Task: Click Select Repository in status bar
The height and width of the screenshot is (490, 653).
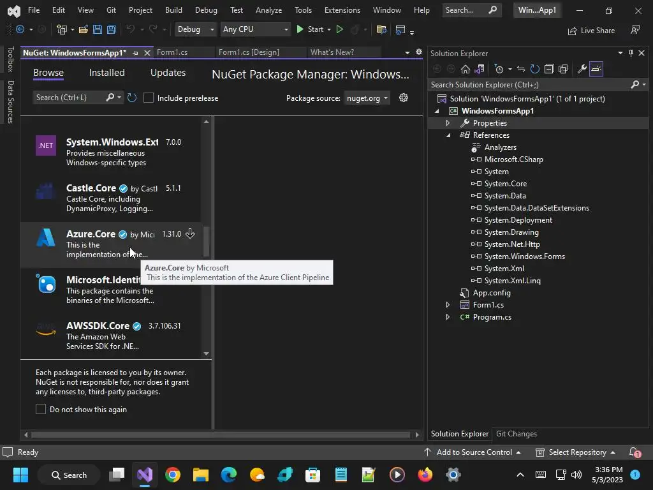Action: tap(575, 452)
